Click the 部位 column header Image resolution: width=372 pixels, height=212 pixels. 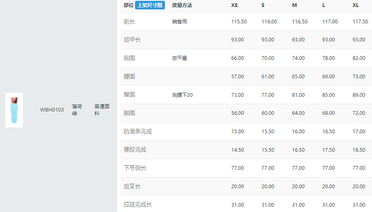coord(129,5)
